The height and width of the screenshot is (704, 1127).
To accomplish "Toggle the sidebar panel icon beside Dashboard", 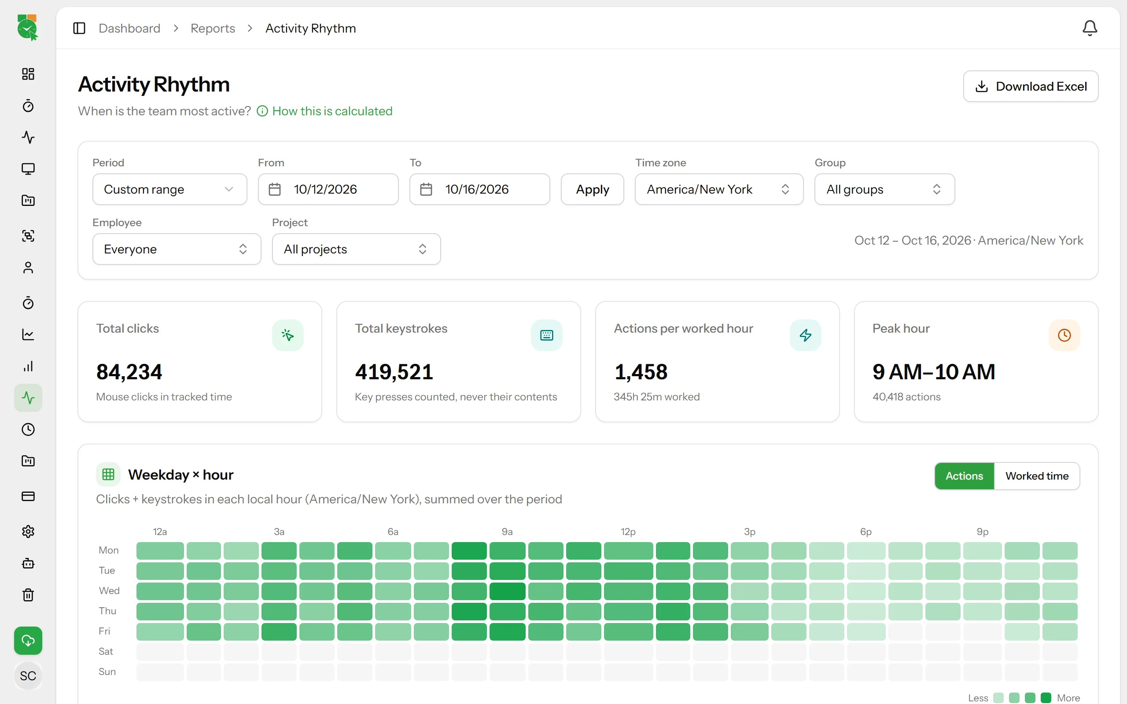I will (79, 29).
